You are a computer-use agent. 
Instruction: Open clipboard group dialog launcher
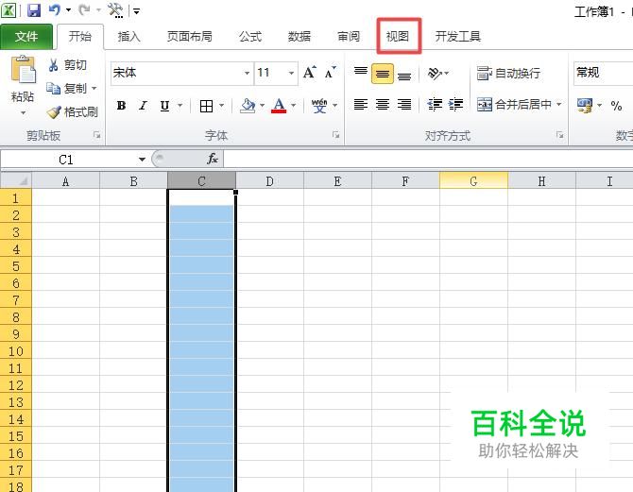click(97, 135)
